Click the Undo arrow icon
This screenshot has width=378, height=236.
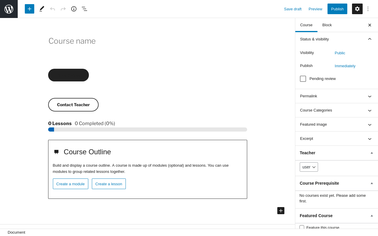click(53, 9)
